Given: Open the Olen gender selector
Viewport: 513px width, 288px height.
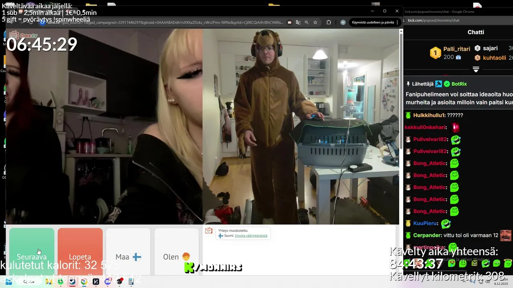Looking at the screenshot, I should tap(177, 251).
